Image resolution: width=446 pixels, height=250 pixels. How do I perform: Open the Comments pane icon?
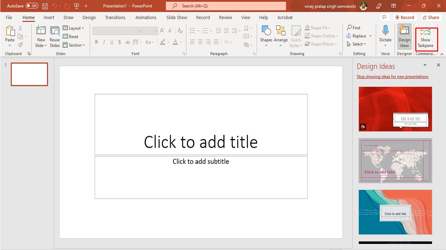[x=385, y=17]
